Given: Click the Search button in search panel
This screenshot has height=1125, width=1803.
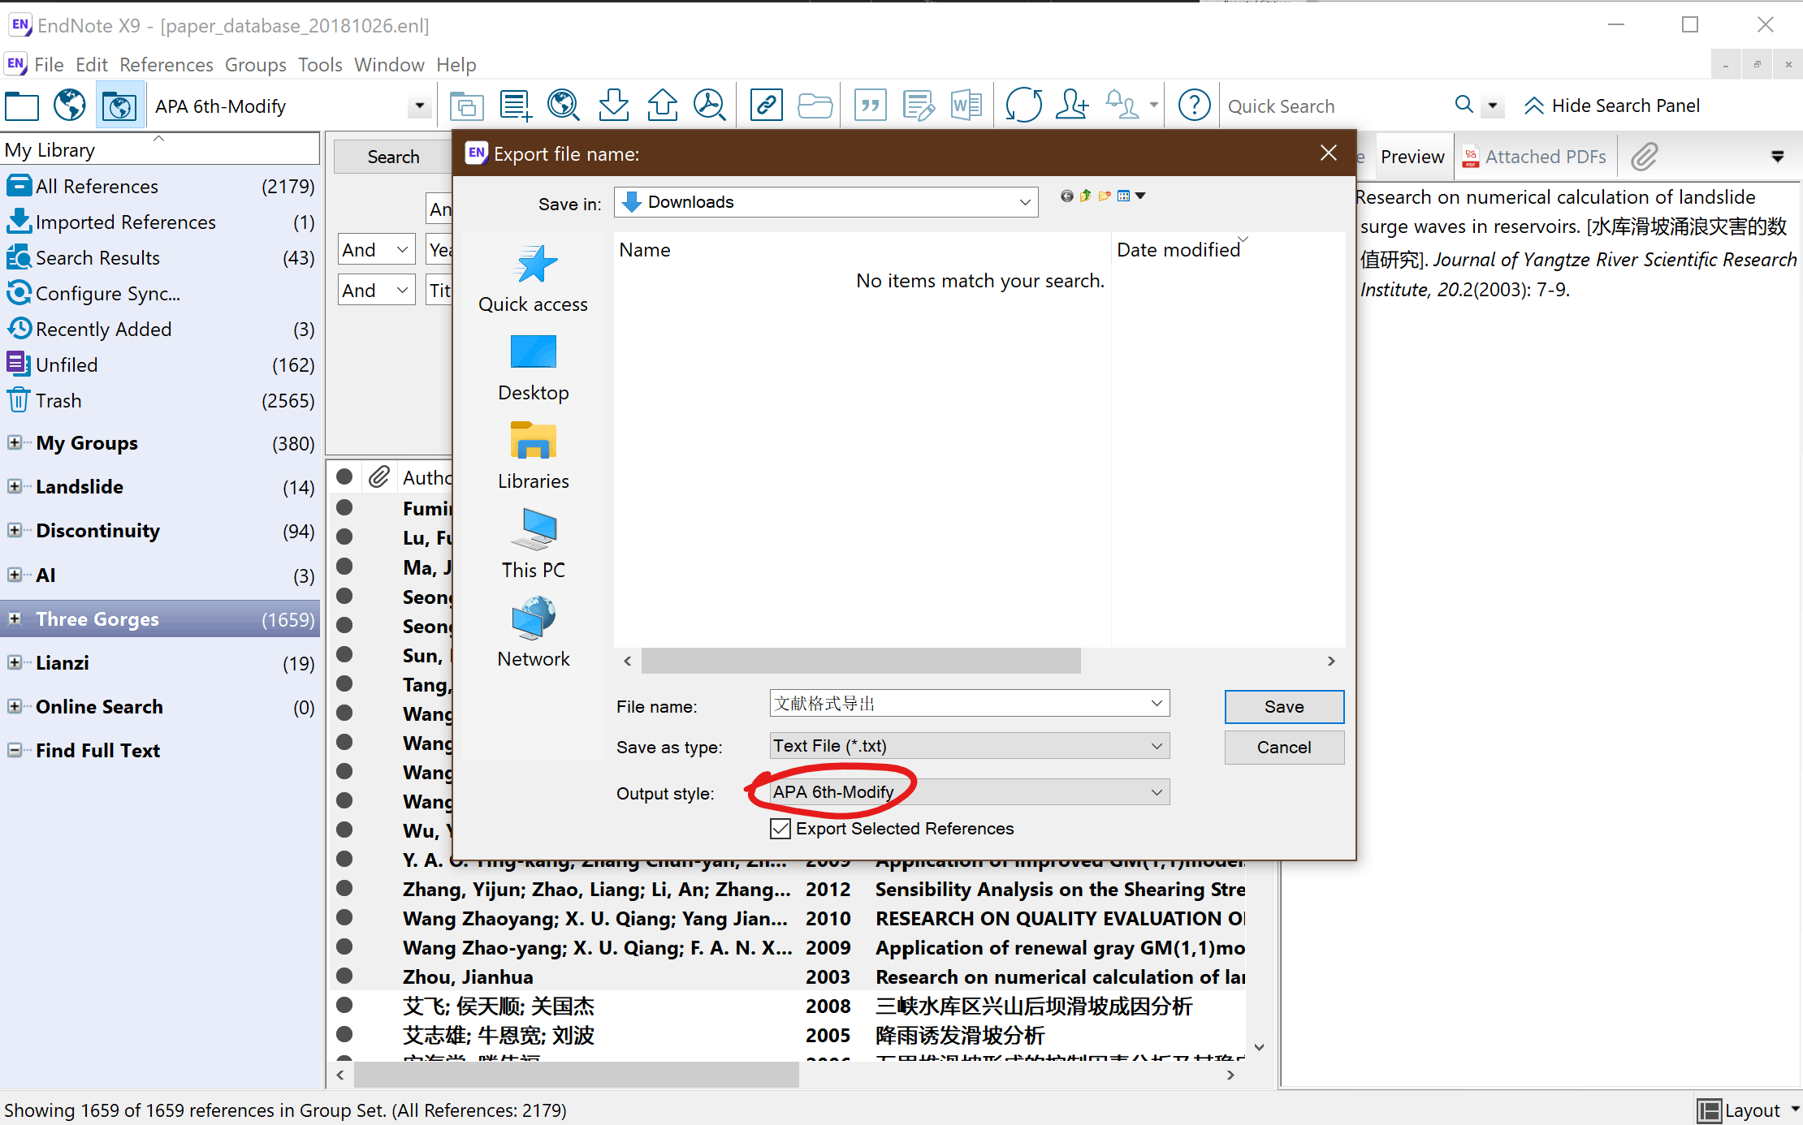Looking at the screenshot, I should 393,157.
